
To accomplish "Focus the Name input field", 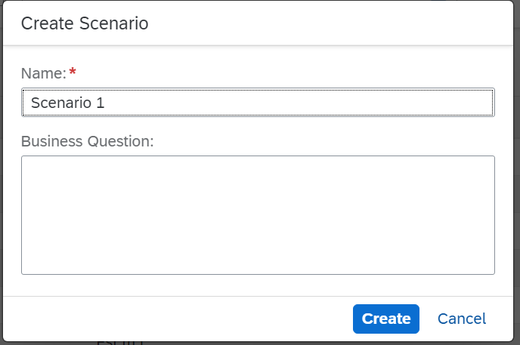I will (258, 103).
